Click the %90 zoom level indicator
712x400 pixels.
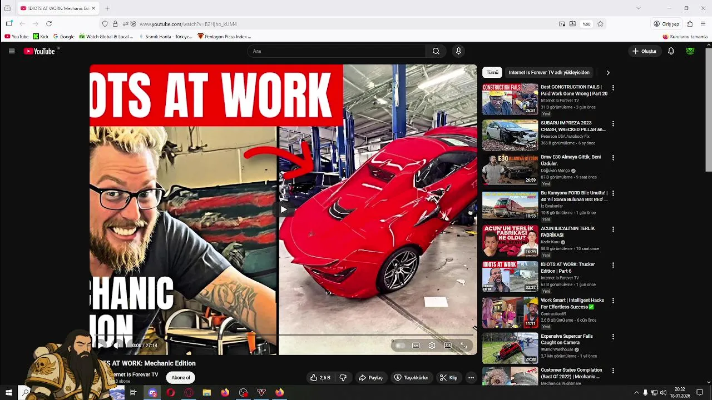[x=586, y=24]
